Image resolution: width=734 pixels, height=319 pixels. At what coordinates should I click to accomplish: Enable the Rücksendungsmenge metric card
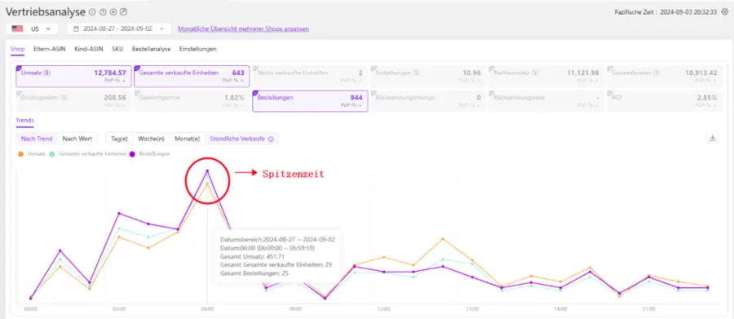pos(428,101)
